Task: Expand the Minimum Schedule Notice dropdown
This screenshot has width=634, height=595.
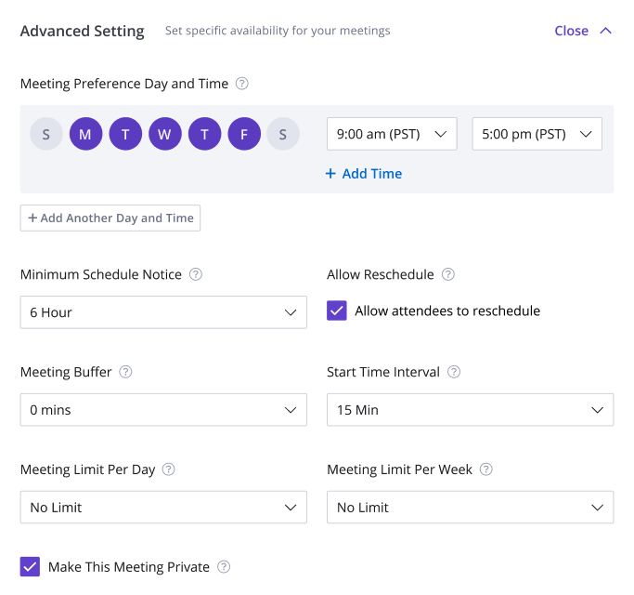Action: click(163, 312)
